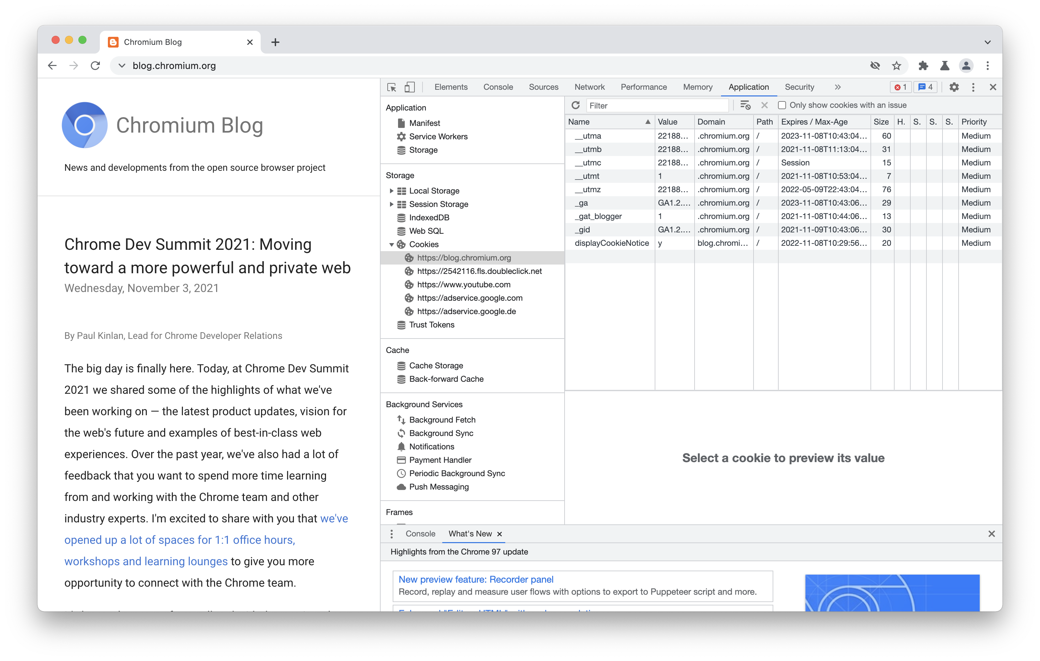The height and width of the screenshot is (661, 1040).
Task: Open the Network tab
Action: coord(590,87)
